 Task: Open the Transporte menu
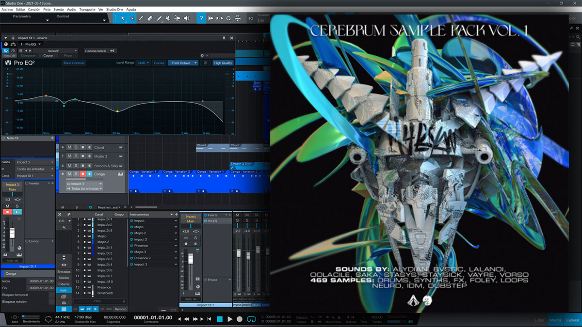[x=87, y=10]
